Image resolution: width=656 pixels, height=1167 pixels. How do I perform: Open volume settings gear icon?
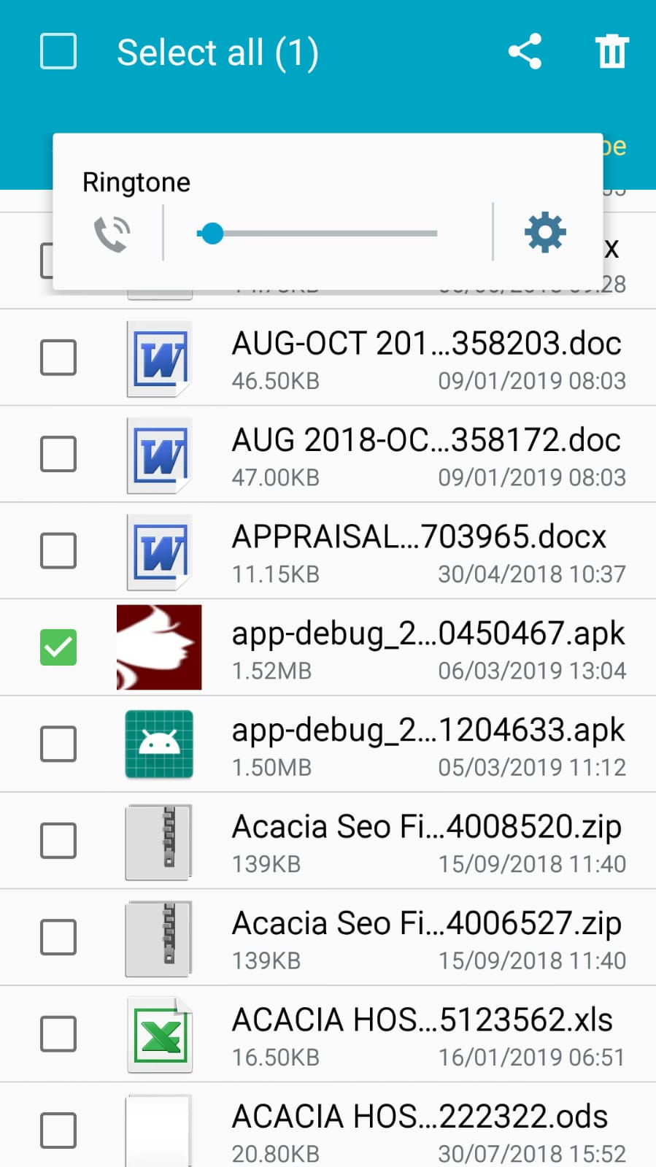pyautogui.click(x=545, y=234)
